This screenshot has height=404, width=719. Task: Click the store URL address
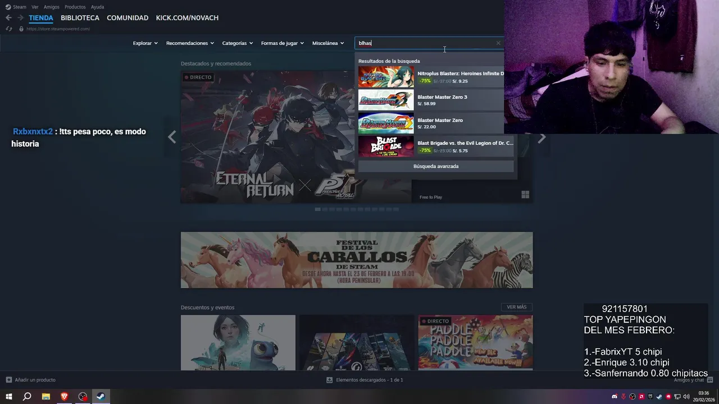point(58,29)
